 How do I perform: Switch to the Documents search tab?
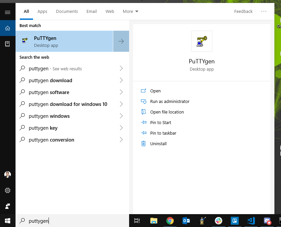(x=67, y=12)
